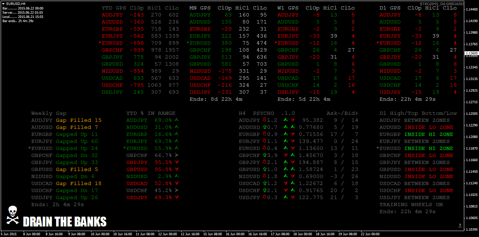Click the red down arrow beside NZDUSD 1.8
This screenshot has width=479, height=237.
pyautogui.click(x=265, y=176)
